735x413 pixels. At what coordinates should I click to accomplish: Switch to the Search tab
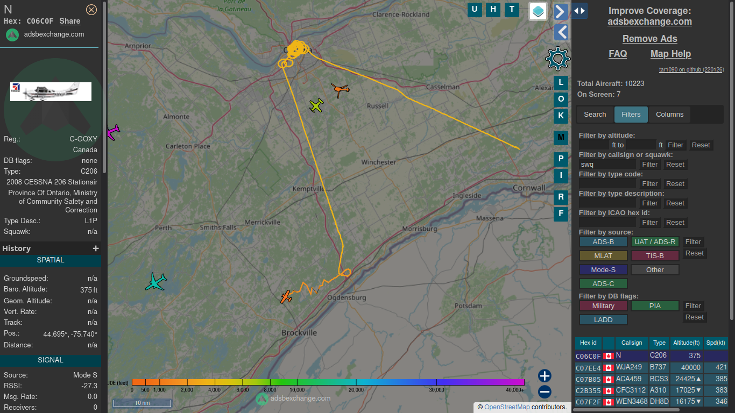click(x=595, y=114)
